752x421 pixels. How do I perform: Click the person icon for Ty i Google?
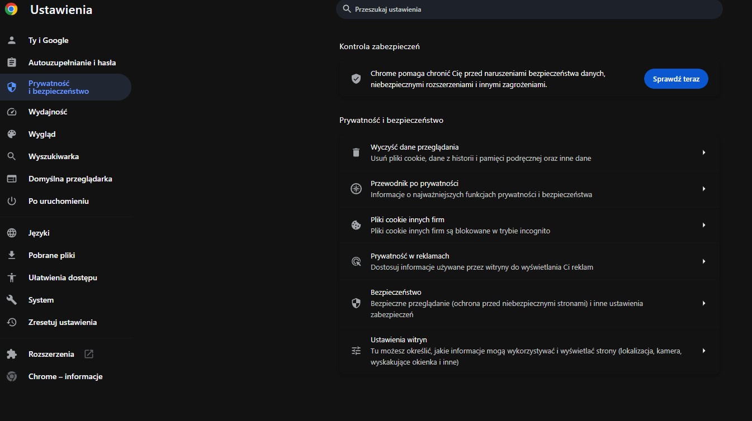(12, 40)
